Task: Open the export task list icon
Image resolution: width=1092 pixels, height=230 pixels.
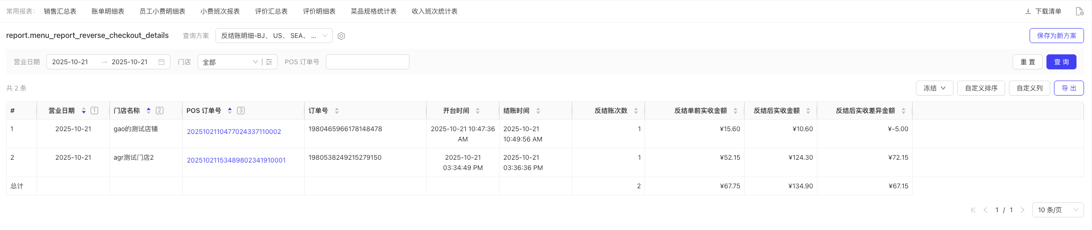Action: [x=1079, y=11]
